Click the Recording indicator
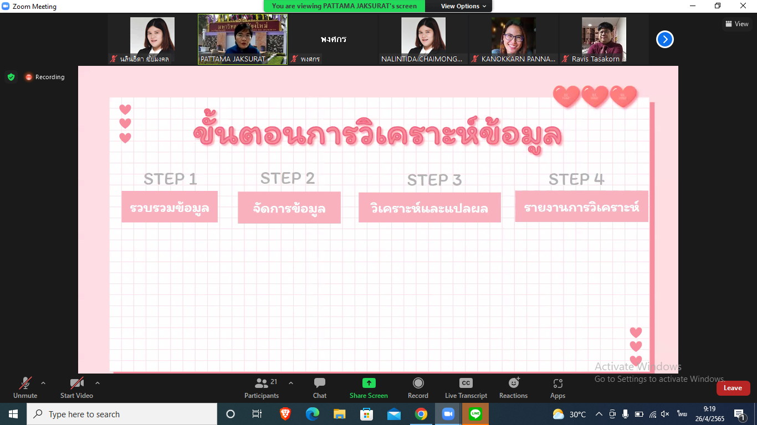Viewport: 757px width, 425px height. pos(45,77)
